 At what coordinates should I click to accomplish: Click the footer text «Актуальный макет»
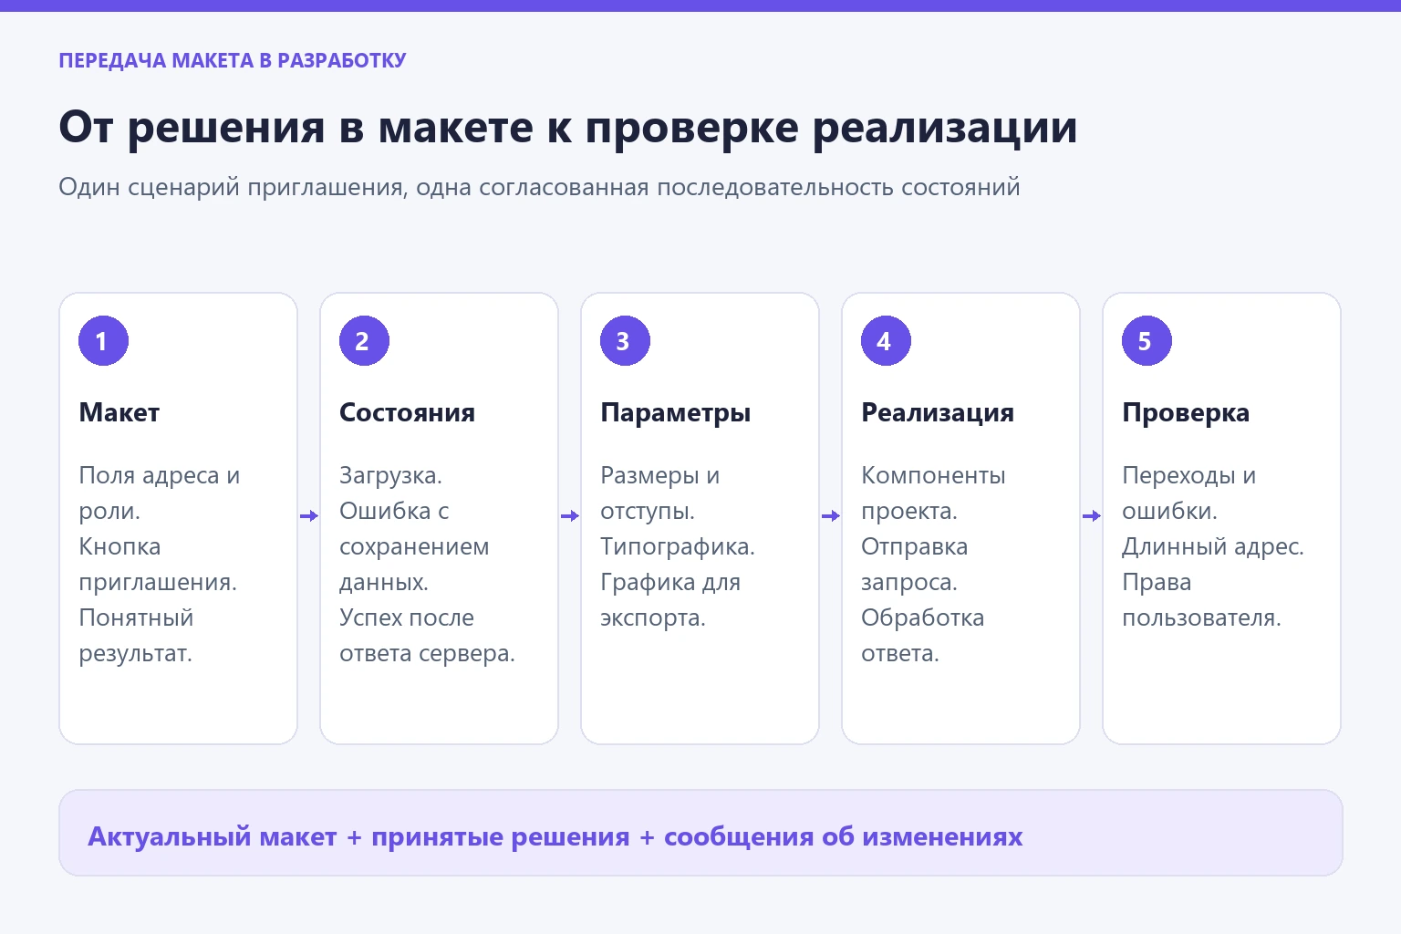(x=213, y=837)
